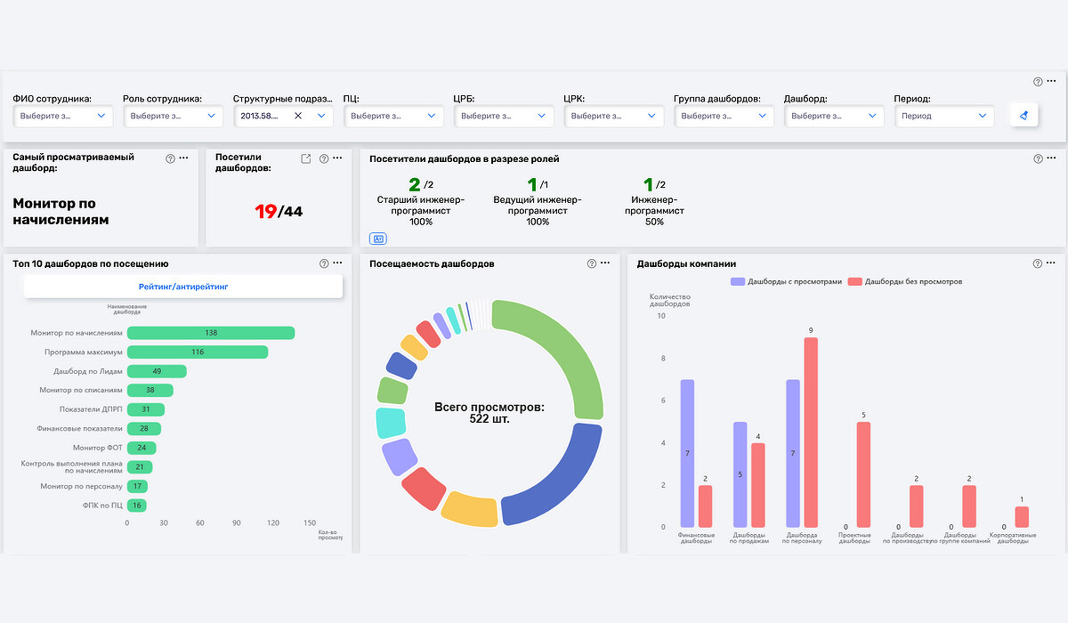Screen dimensions: 1068x623
Task: Click the Рейтинг/антирейтинг switch button
Action: point(183,286)
